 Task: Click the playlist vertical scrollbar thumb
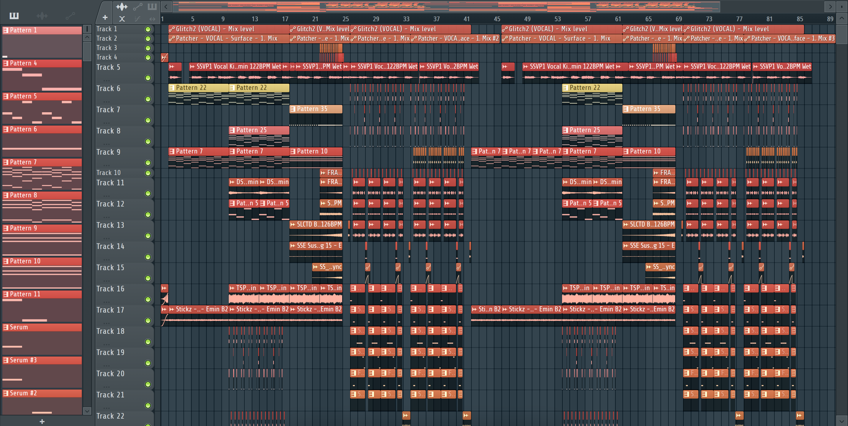[x=842, y=34]
